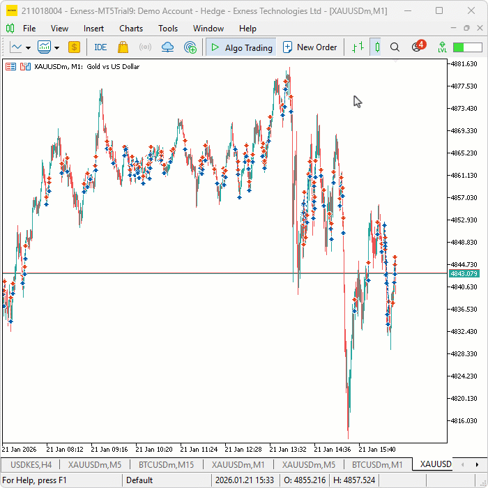Click the Signals broadcast icon

(145, 47)
